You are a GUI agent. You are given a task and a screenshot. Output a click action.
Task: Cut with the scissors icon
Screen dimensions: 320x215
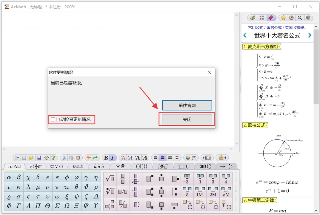point(64,158)
